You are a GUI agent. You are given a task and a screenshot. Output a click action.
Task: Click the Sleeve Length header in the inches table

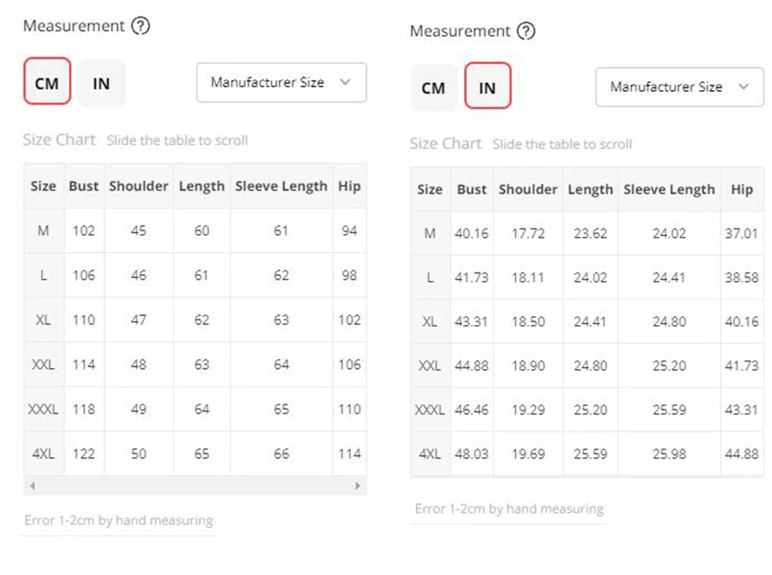[669, 189]
